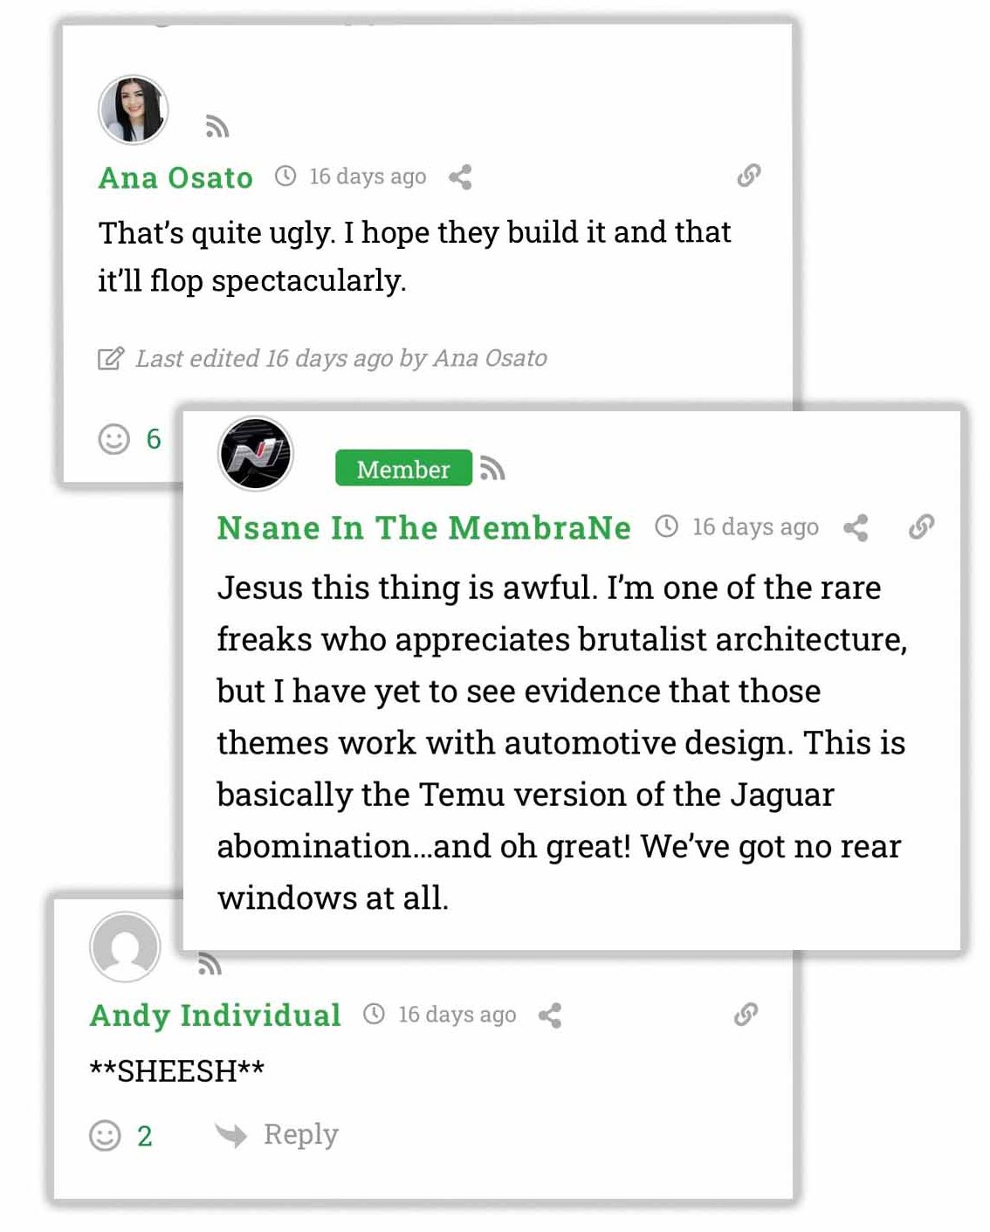Share Ana Osato's comment
This screenshot has height=1232, width=990.
(x=460, y=177)
